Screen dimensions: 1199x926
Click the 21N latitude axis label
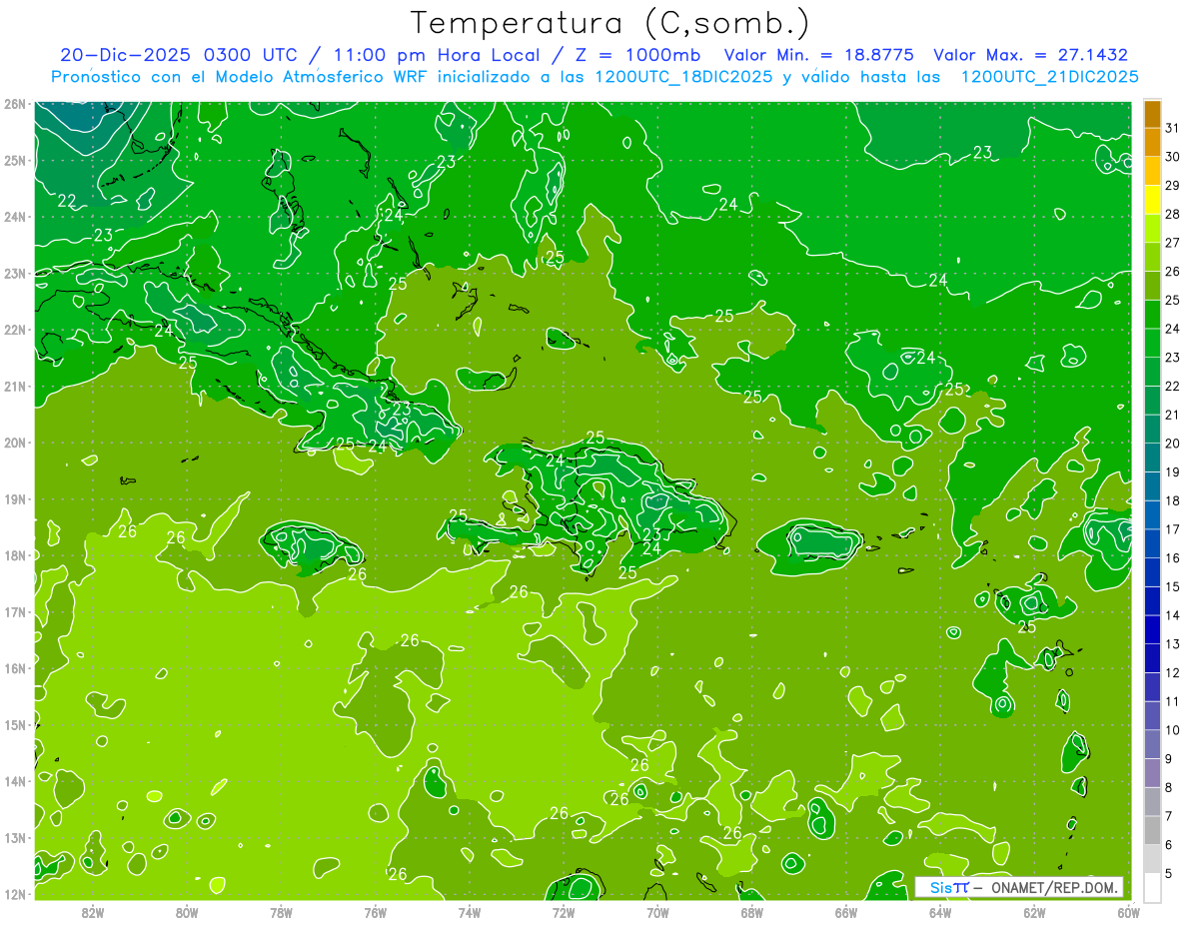pos(13,386)
